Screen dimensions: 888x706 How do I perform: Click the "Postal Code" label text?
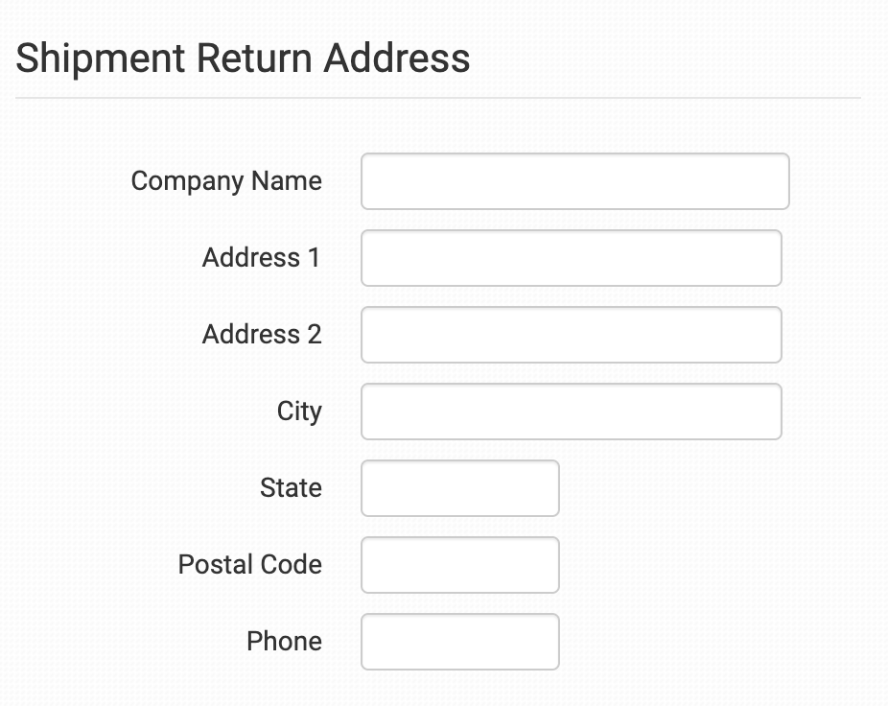[249, 565]
